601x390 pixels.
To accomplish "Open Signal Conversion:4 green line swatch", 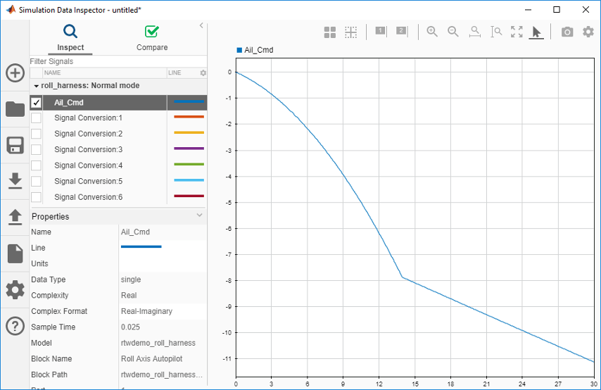I will tap(189, 164).
